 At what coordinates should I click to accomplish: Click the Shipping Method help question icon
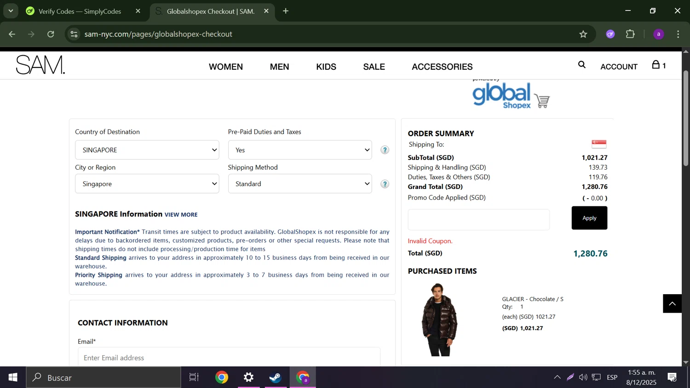(385, 184)
